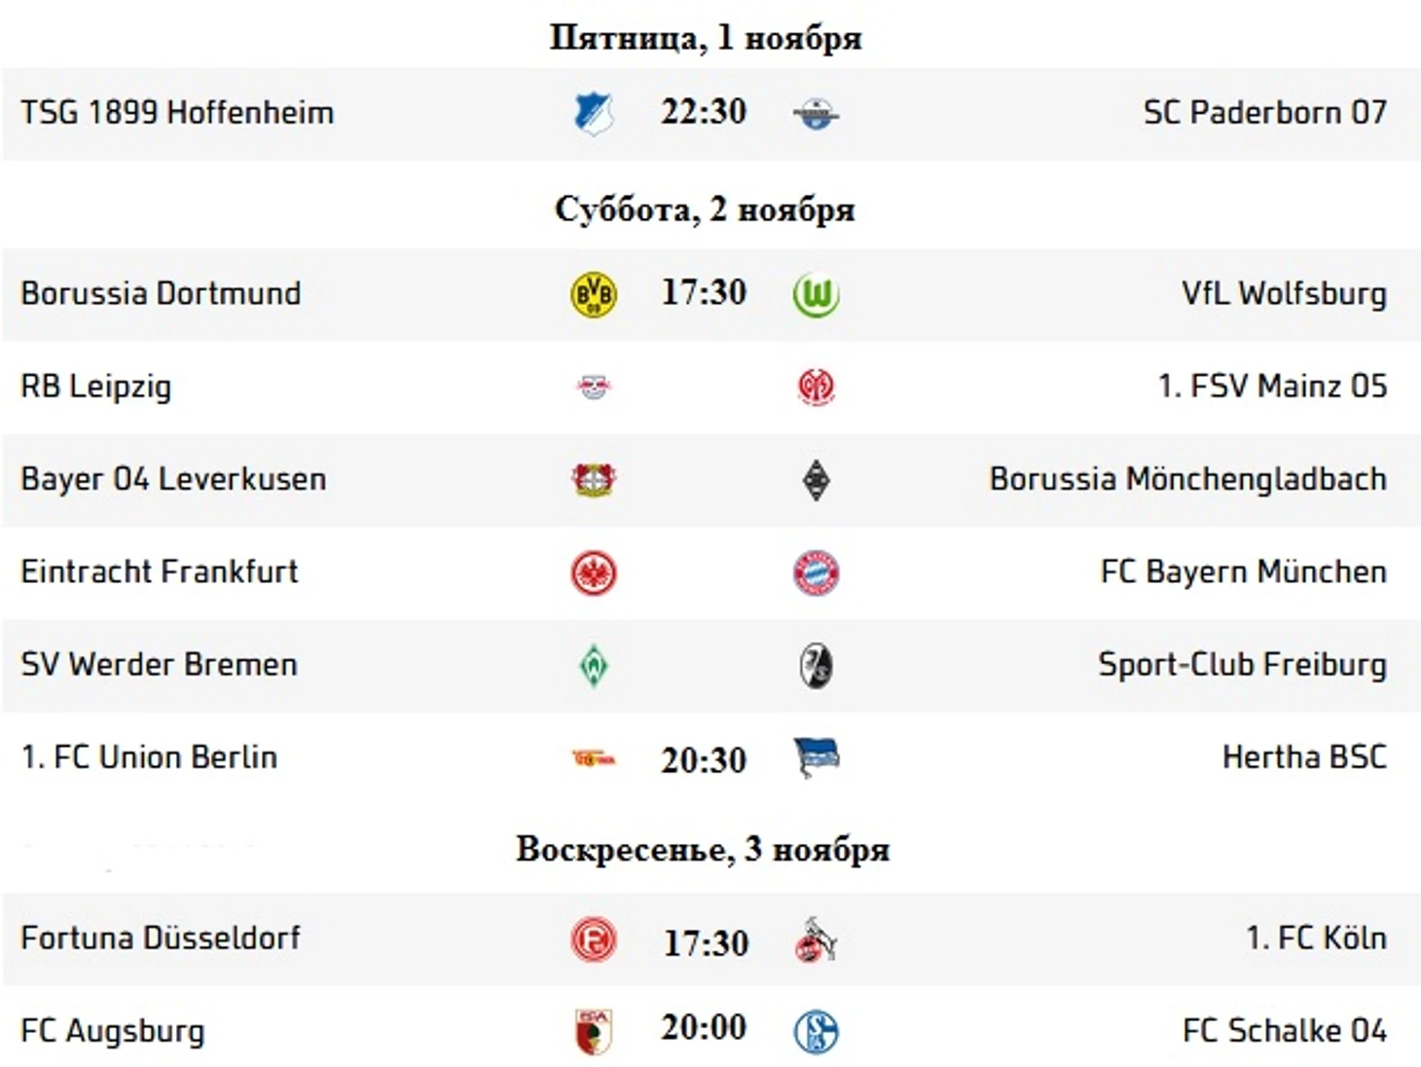The height and width of the screenshot is (1067, 1421).
Task: Click the Fortuna Düsseldorf red logo
Action: (594, 939)
